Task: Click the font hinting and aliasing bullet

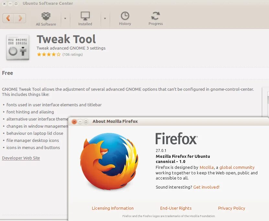Action: [30, 112]
